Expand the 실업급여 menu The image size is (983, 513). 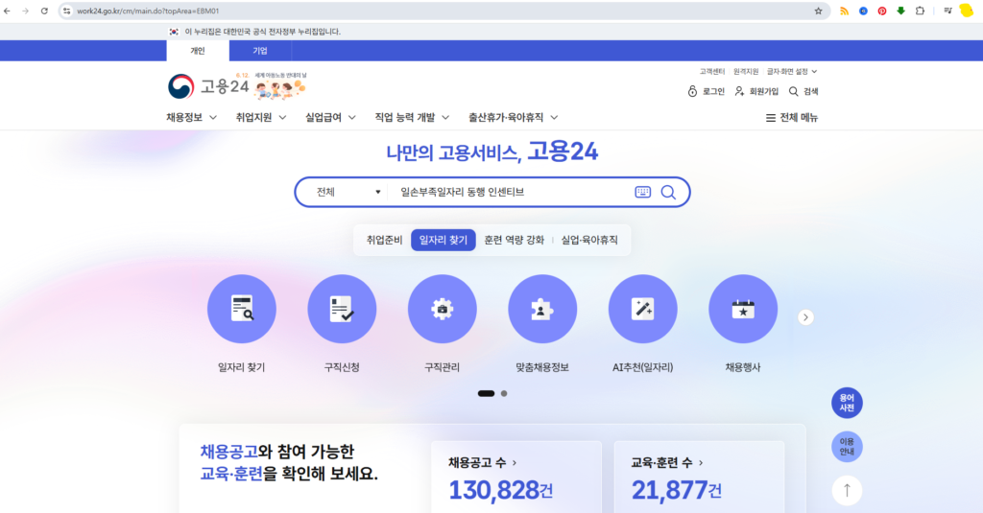(331, 117)
